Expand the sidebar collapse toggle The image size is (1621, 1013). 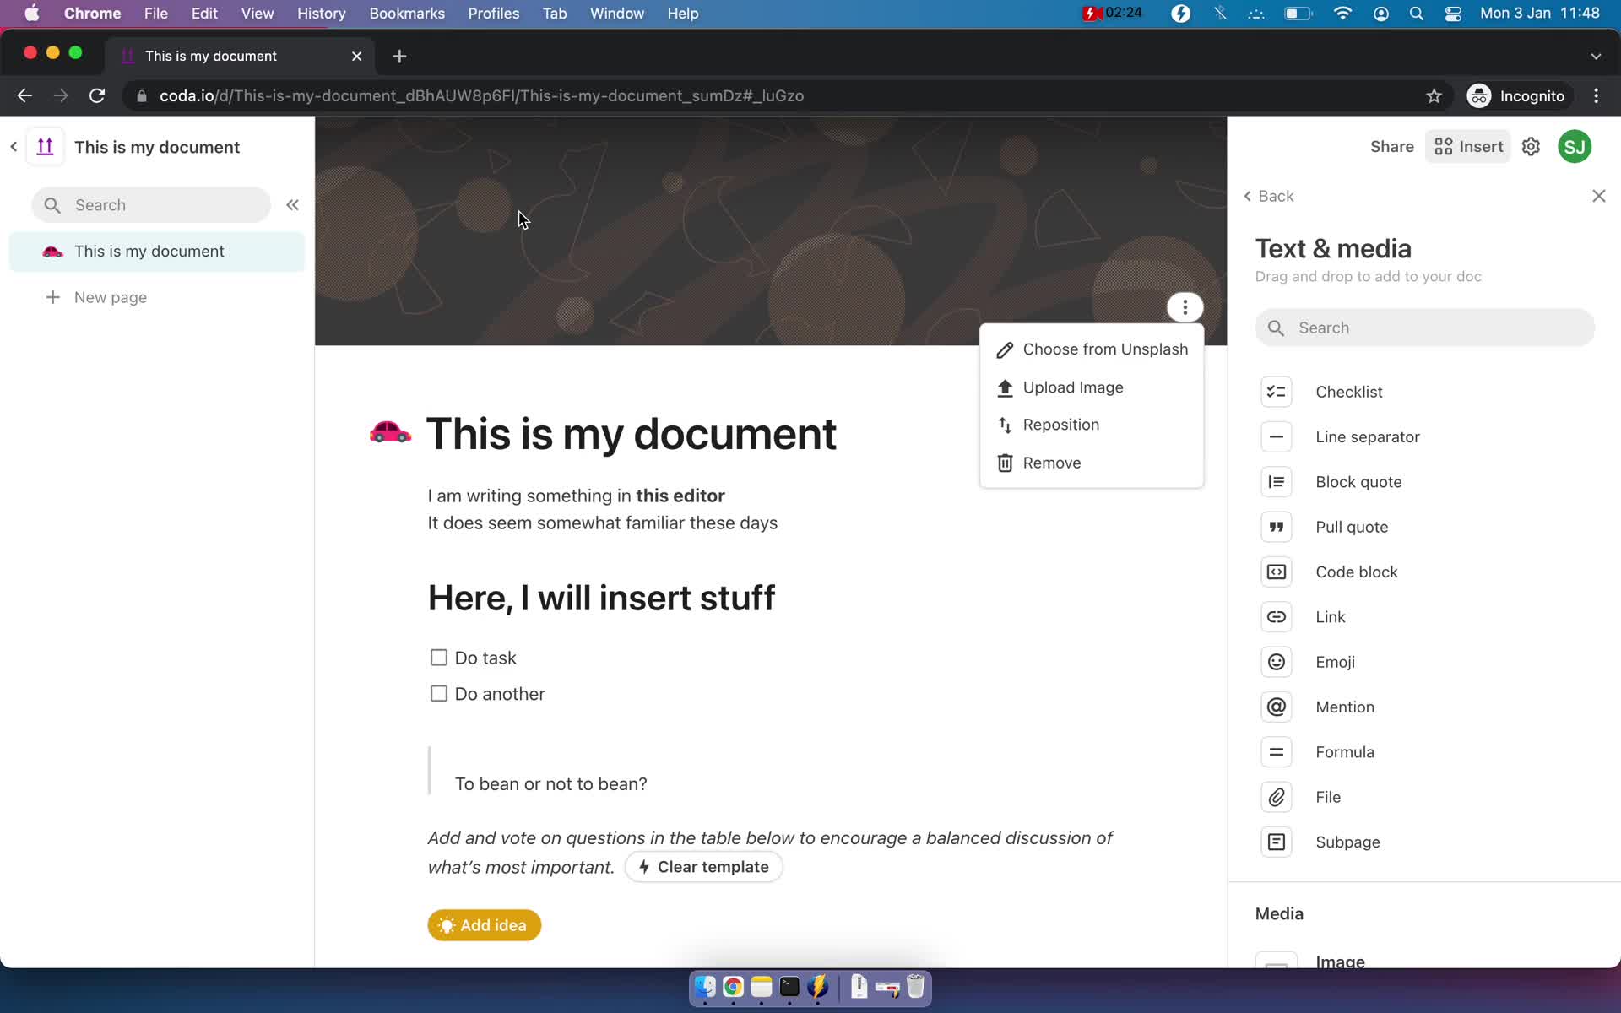click(x=292, y=204)
